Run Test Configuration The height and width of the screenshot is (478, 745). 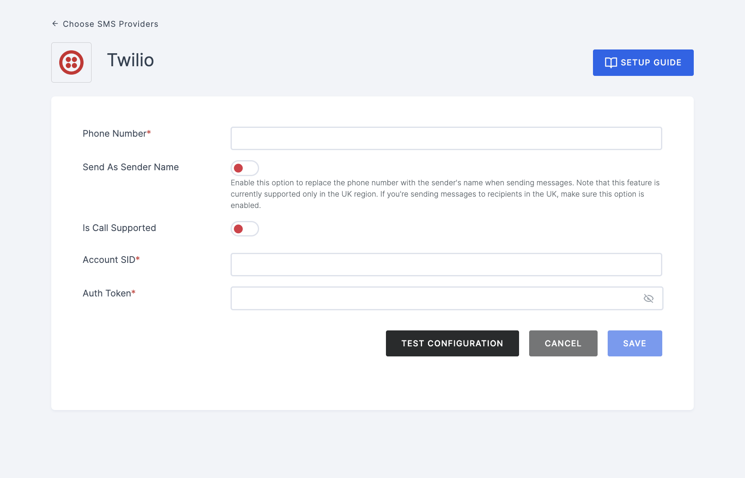pos(452,343)
